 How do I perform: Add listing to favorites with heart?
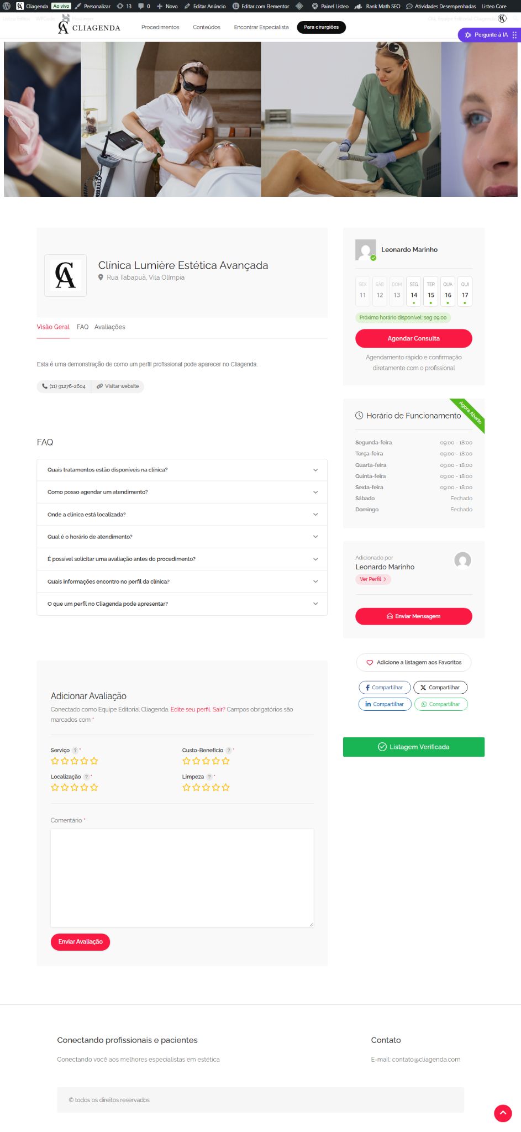[x=414, y=662]
